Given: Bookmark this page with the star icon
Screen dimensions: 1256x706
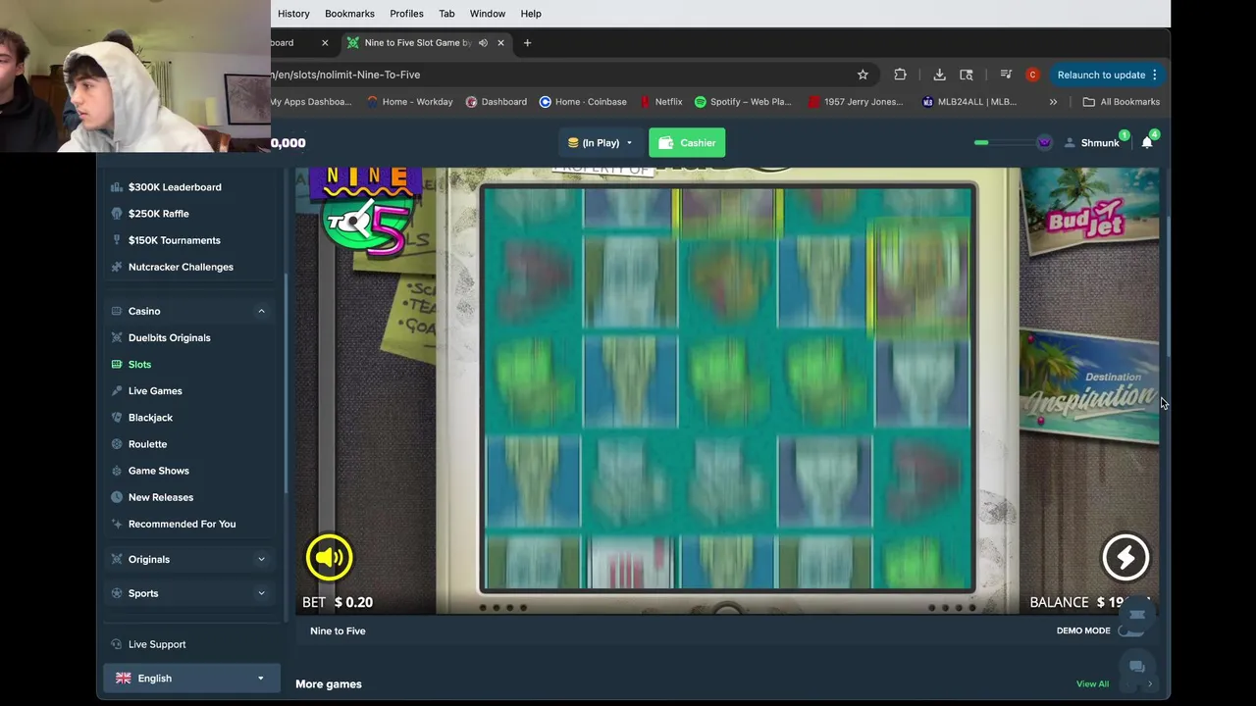Looking at the screenshot, I should coord(863,75).
